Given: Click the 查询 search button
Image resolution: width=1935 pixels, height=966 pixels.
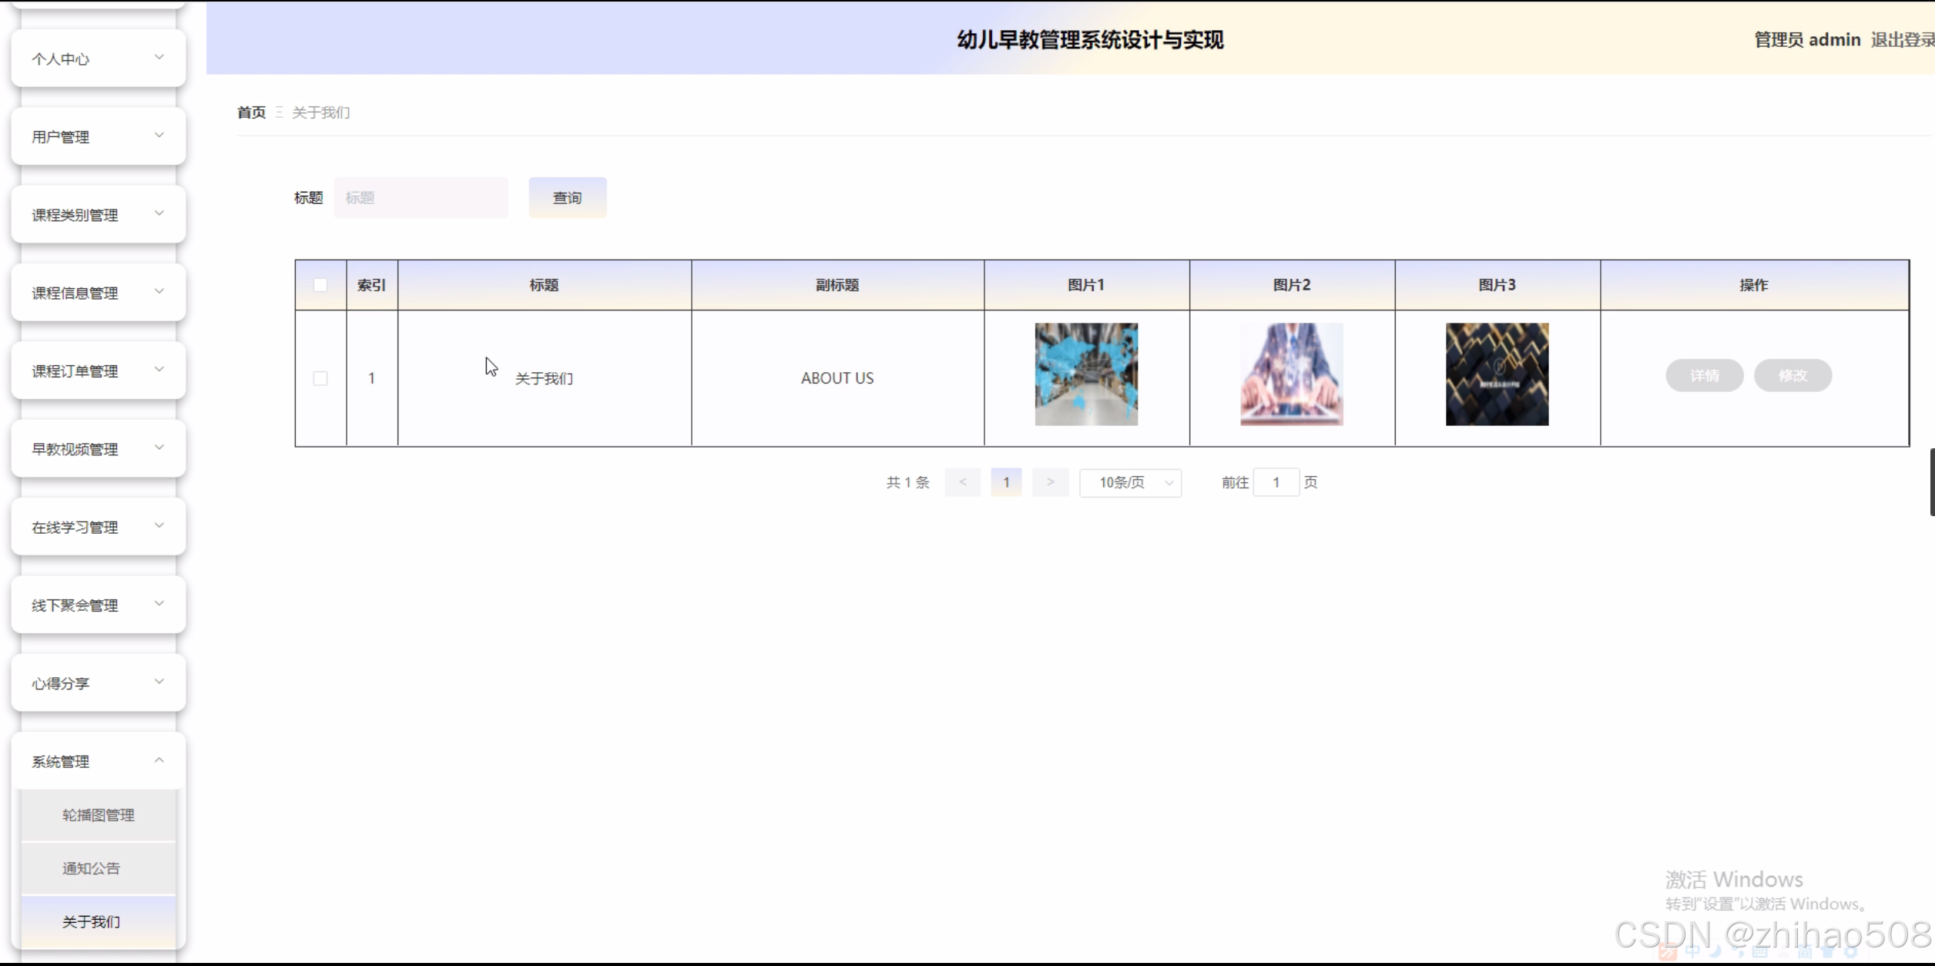Looking at the screenshot, I should (567, 198).
